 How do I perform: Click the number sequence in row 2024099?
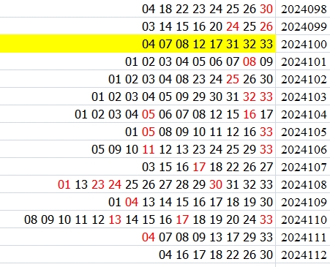click(x=207, y=26)
